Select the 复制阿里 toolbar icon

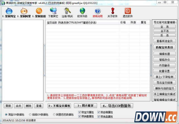(x=24, y=11)
